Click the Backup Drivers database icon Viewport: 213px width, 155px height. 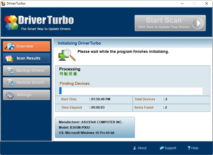10,71
